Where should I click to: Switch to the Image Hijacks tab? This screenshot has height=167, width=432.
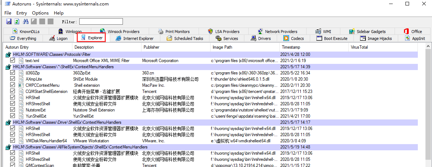(x=376, y=38)
